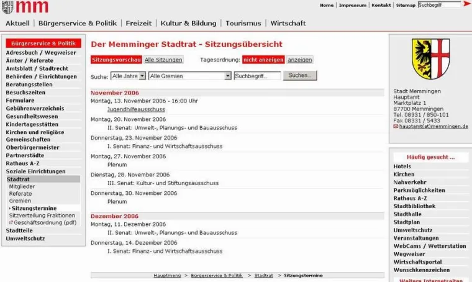
Task: Open Mitglieder under Stadtrat
Action: [x=22, y=186]
